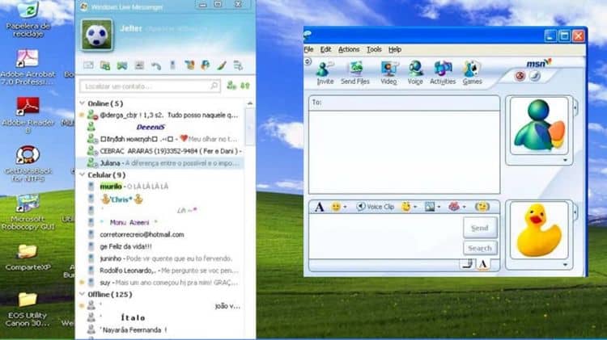607x340 pixels.
Task: Click the phone call icon in Messenger toolbar
Action: click(x=156, y=65)
